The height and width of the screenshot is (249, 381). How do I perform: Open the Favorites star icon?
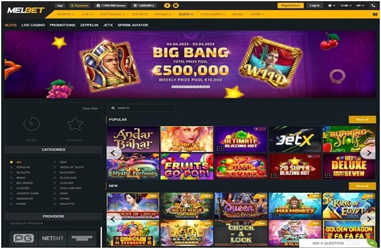point(75,124)
